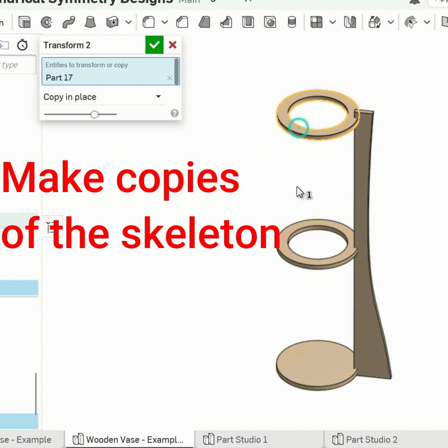Screen dimensions: 448x448
Task: Remove Part 17 from the selection
Action: pyautogui.click(x=170, y=78)
